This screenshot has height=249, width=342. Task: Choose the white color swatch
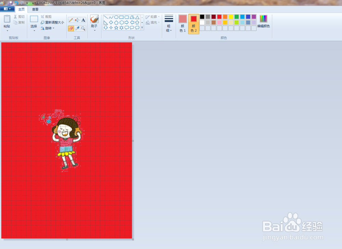pos(202,23)
